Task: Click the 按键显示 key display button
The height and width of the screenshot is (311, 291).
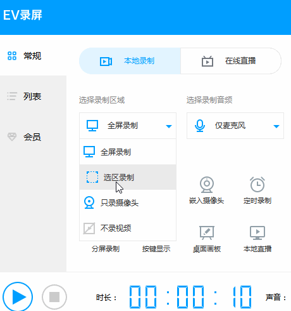Action: click(x=156, y=249)
